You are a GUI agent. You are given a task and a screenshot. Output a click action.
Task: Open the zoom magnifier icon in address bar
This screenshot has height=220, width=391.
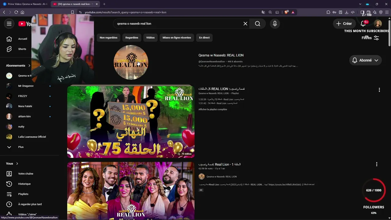click(x=270, y=12)
